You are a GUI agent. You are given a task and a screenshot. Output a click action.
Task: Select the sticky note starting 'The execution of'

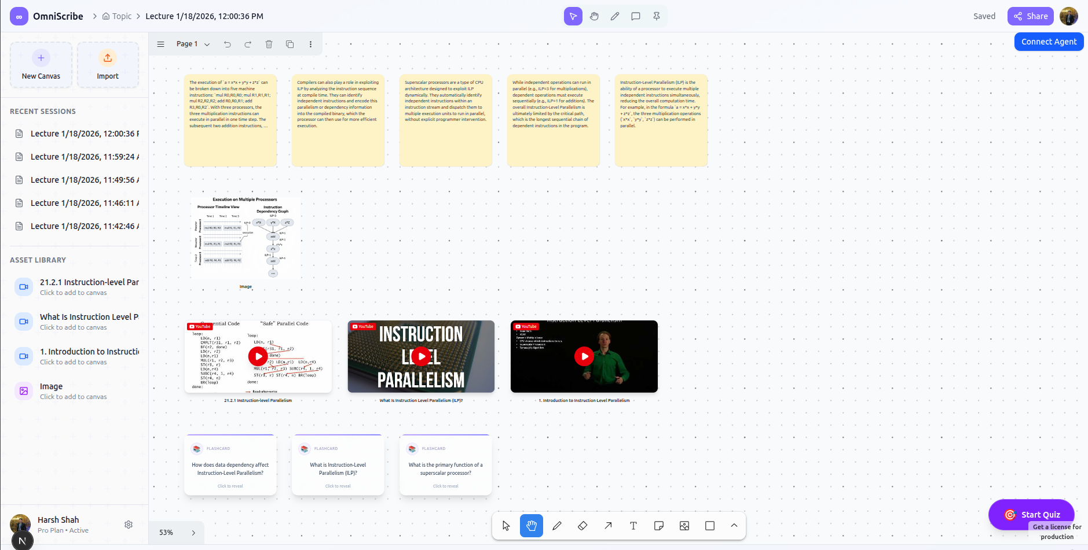coord(230,120)
